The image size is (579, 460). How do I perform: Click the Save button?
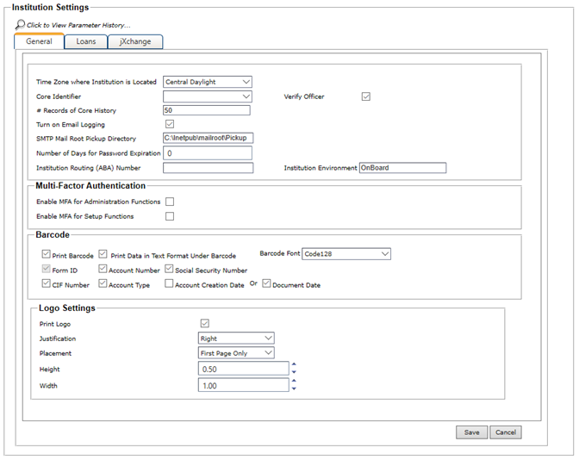pyautogui.click(x=471, y=432)
